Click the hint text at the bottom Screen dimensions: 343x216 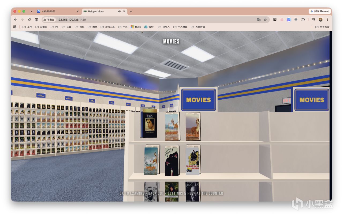click(171, 193)
